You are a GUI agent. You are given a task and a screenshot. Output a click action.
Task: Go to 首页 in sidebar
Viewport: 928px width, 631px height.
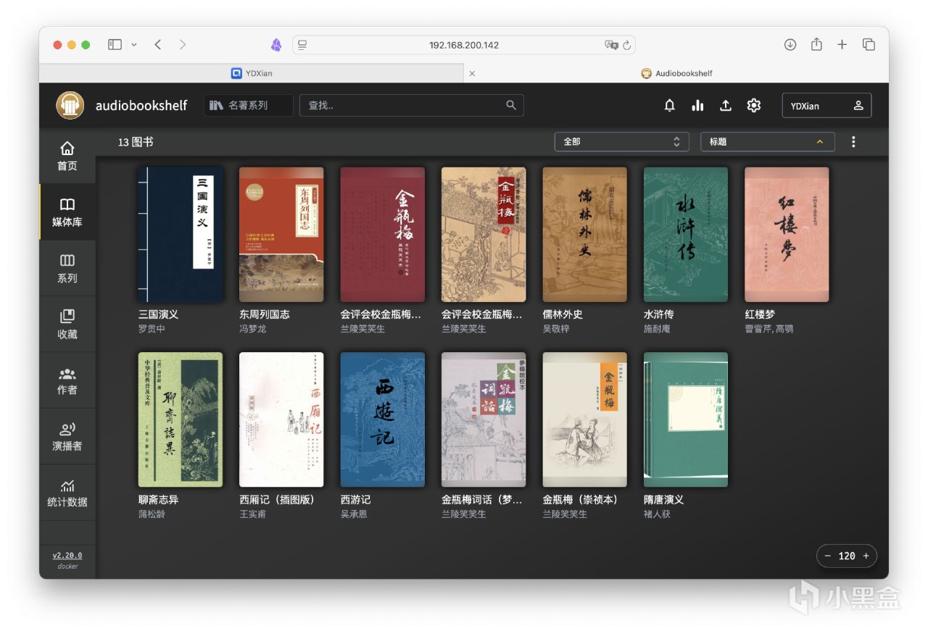point(67,156)
